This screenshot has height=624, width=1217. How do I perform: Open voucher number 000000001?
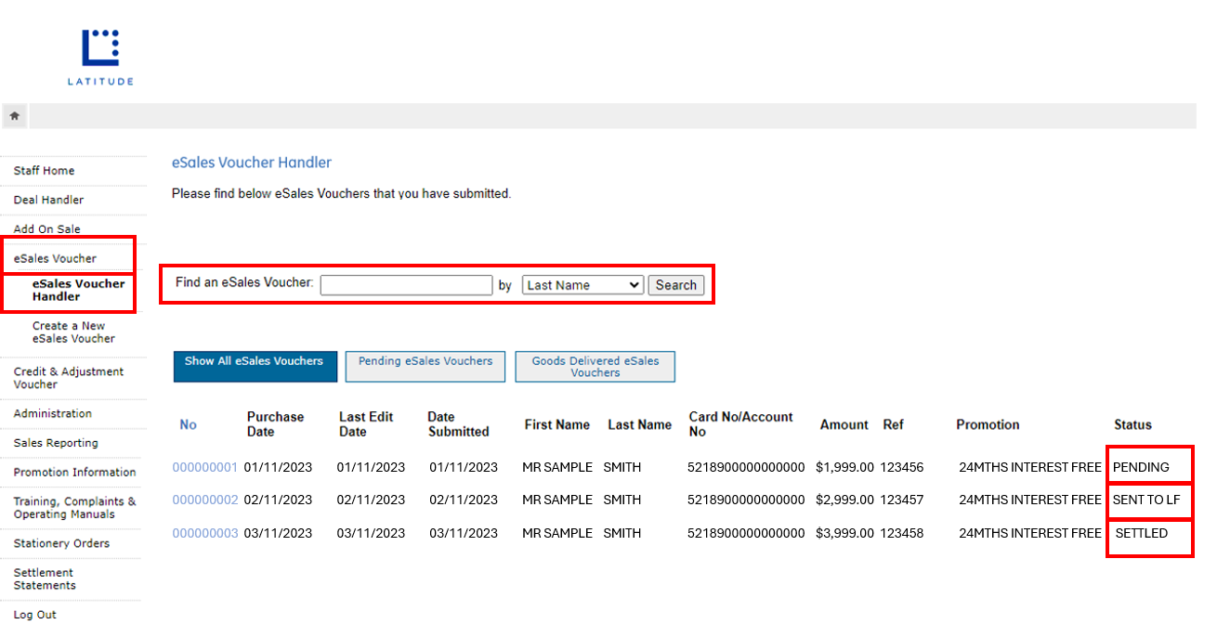pos(205,467)
